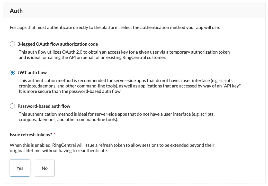
Task: Click the No button for refresh tokens
Action: [x=44, y=168]
